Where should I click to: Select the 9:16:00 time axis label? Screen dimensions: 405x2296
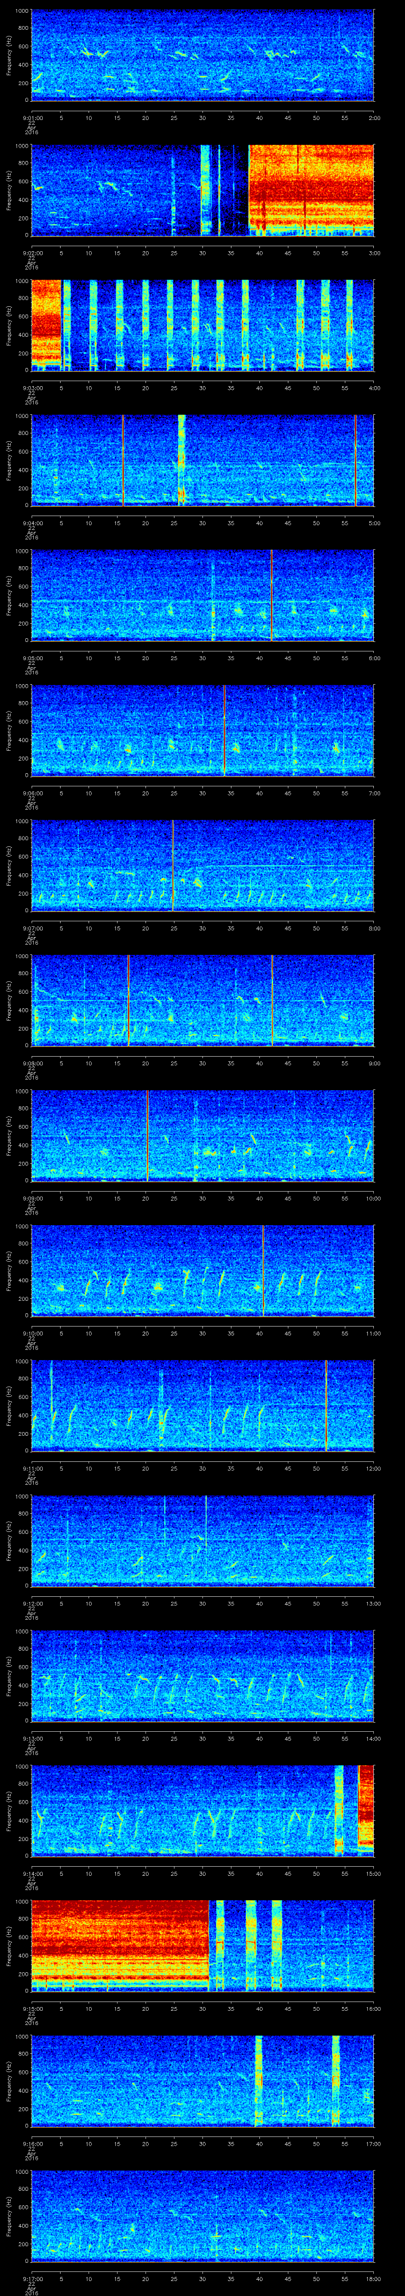(32, 2144)
